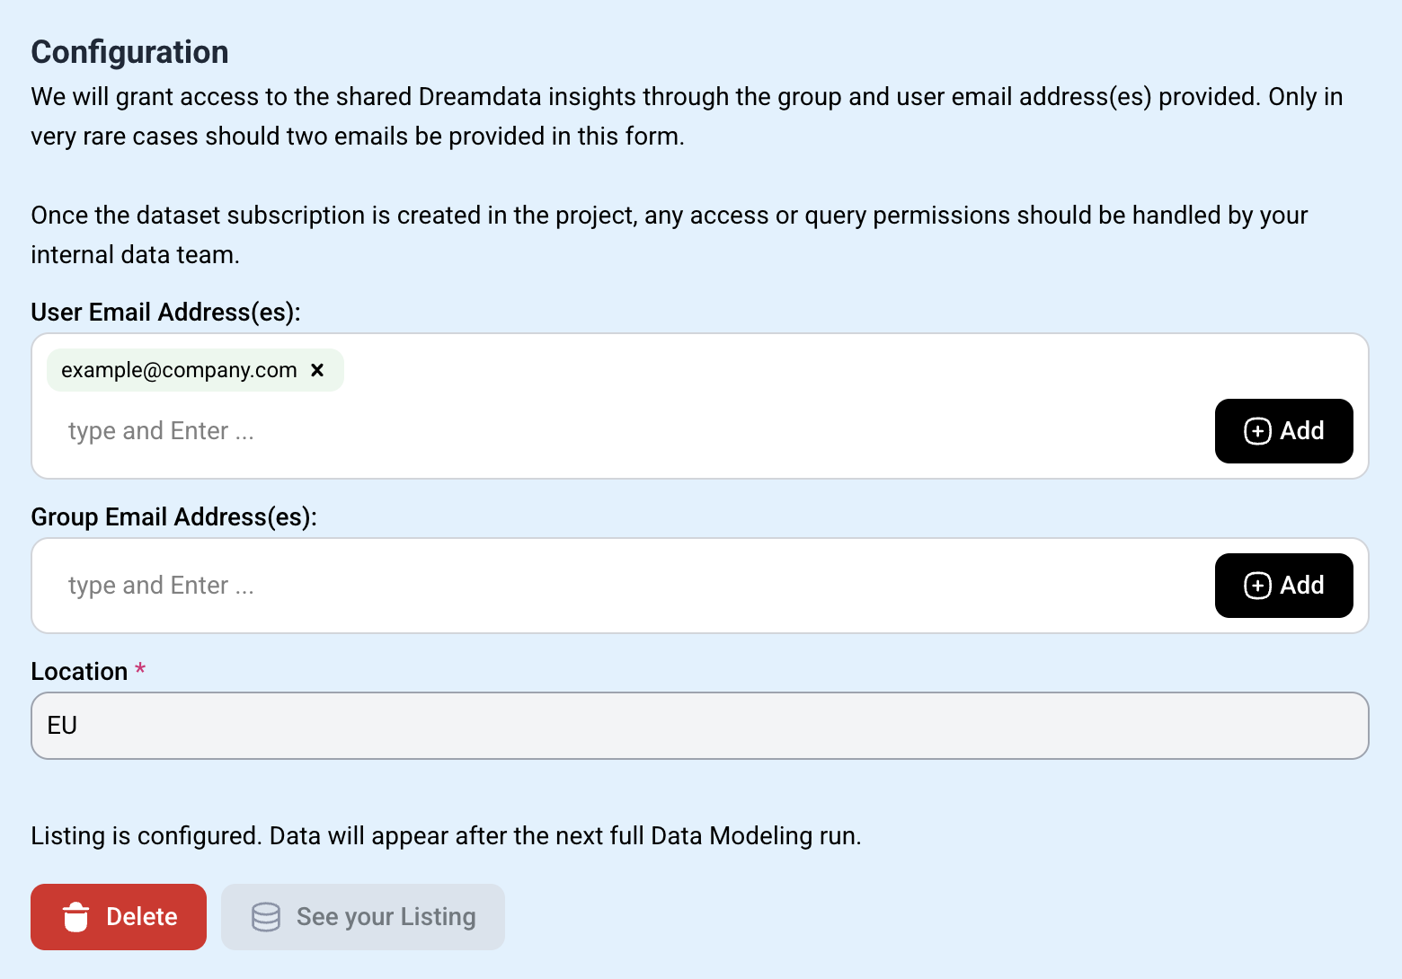Click Add button for User Email Addresses
This screenshot has height=979, width=1402.
[1283, 431]
